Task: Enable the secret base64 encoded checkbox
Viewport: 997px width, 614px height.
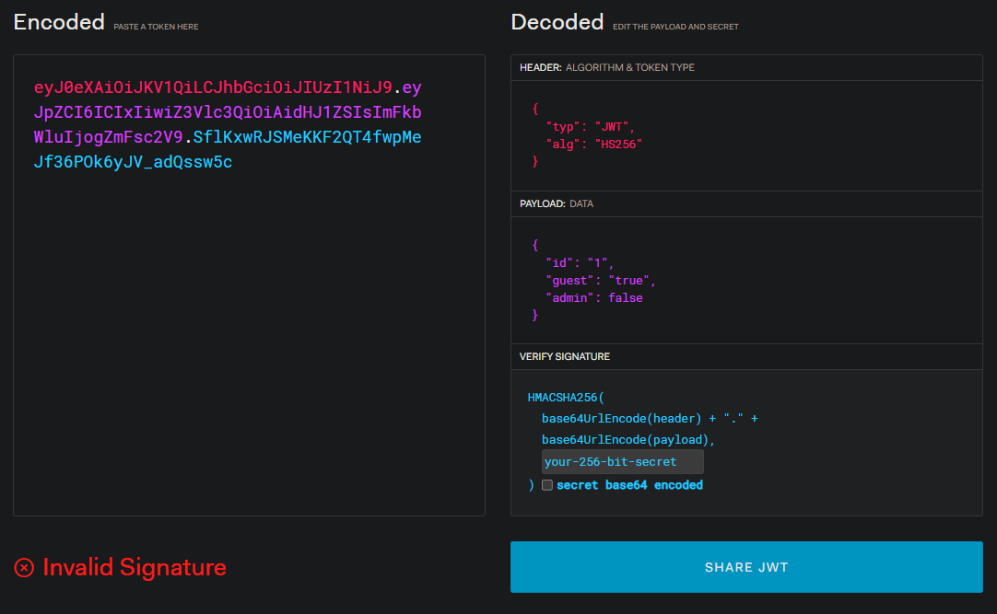Action: pos(547,485)
